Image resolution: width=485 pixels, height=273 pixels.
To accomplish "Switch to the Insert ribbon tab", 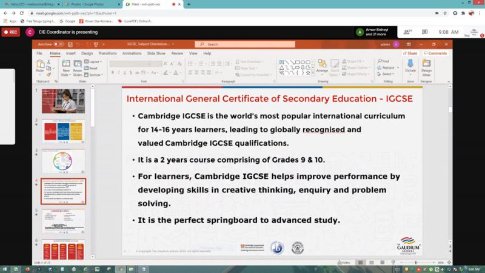I will coord(71,53).
